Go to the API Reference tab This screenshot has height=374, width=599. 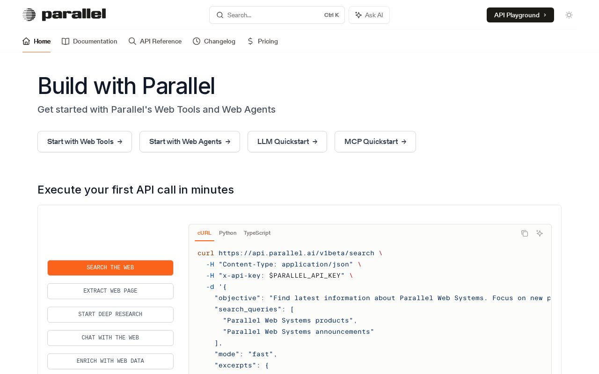(155, 41)
